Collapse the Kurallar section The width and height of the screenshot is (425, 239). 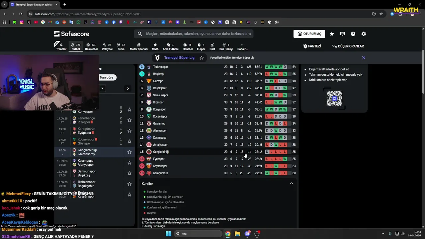coord(292,184)
